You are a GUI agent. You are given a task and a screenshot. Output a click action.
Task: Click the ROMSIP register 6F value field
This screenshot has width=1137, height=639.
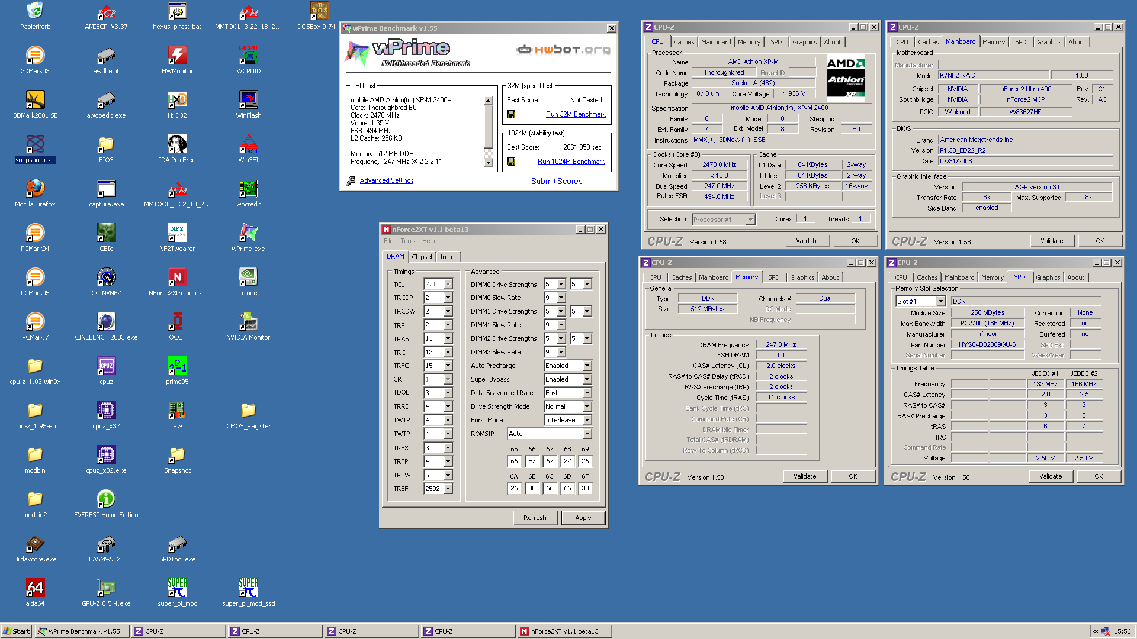pyautogui.click(x=585, y=488)
